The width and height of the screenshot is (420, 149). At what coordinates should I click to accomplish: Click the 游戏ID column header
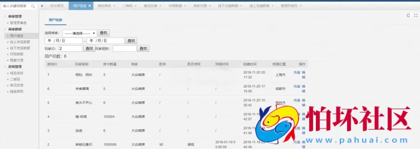click(x=52, y=64)
